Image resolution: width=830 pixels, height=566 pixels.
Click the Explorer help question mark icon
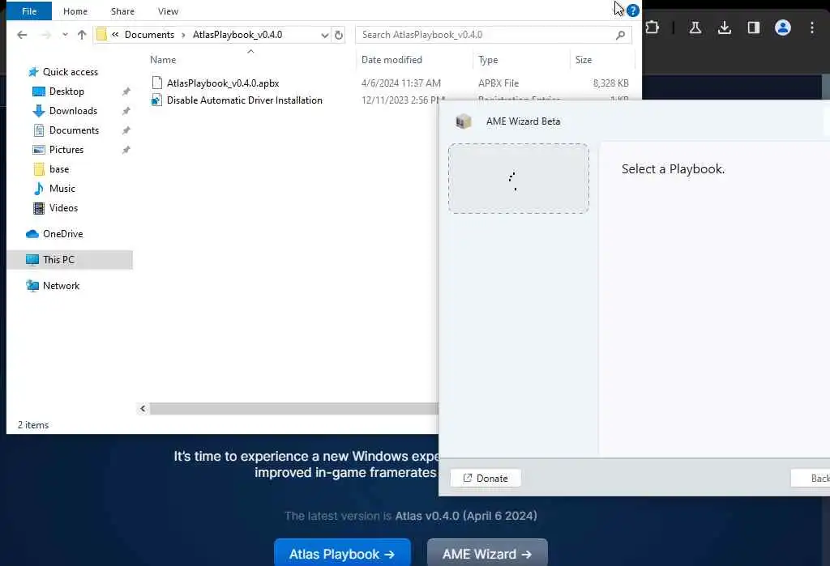click(x=632, y=11)
